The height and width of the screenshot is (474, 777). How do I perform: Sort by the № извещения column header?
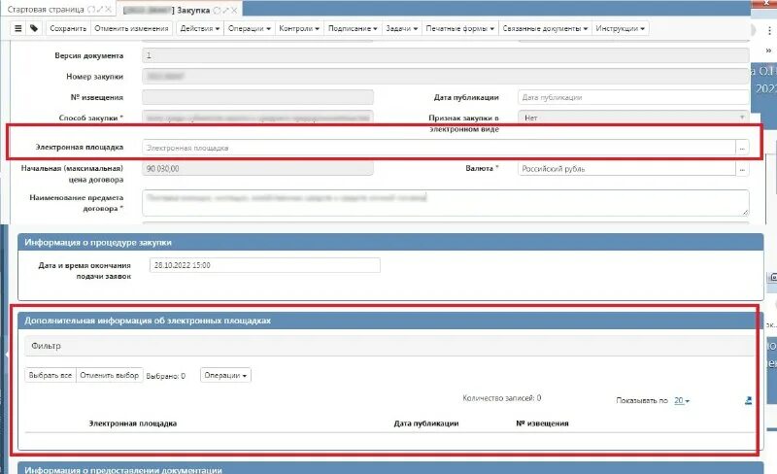click(x=542, y=423)
